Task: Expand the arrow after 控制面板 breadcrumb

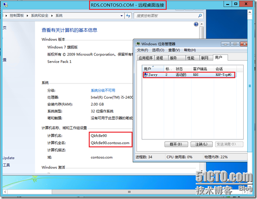Action: (x=27, y=16)
